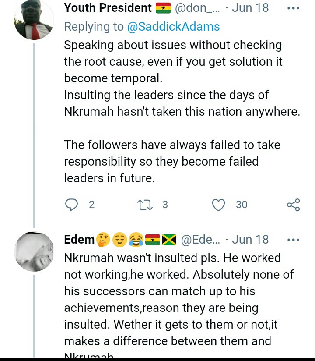Image resolution: width=315 pixels, height=361 pixels.
Task: Open more options for Edem's tweet
Action: (x=293, y=240)
